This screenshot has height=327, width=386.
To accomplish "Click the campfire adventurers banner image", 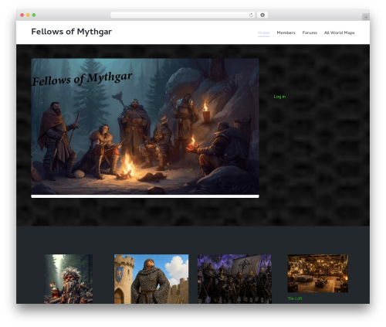I will [145, 127].
